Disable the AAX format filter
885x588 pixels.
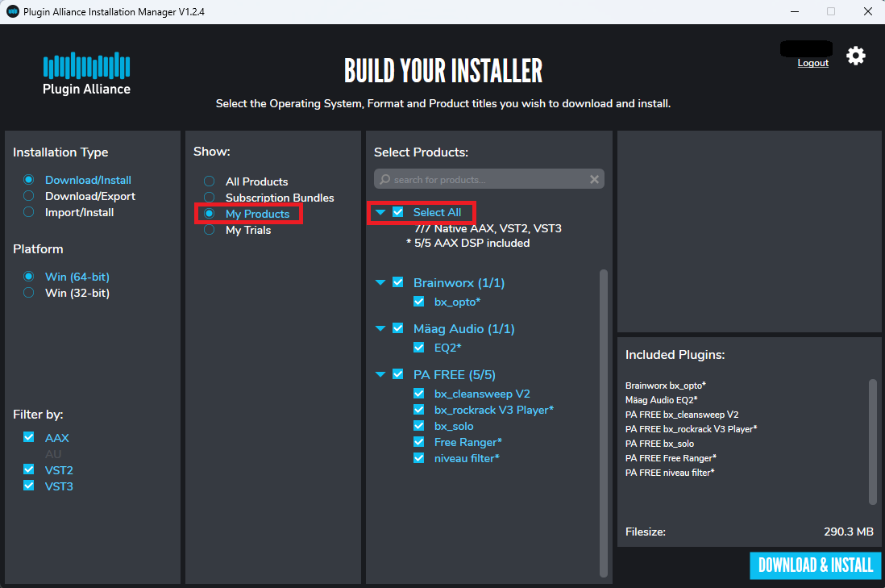[x=28, y=437]
